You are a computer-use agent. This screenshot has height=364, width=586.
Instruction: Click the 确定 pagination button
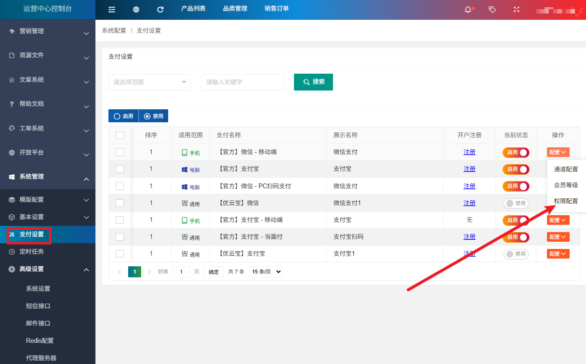pos(213,272)
